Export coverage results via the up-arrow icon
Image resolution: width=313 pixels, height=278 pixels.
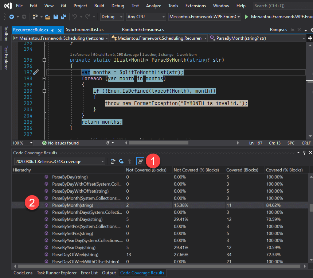coord(129,161)
